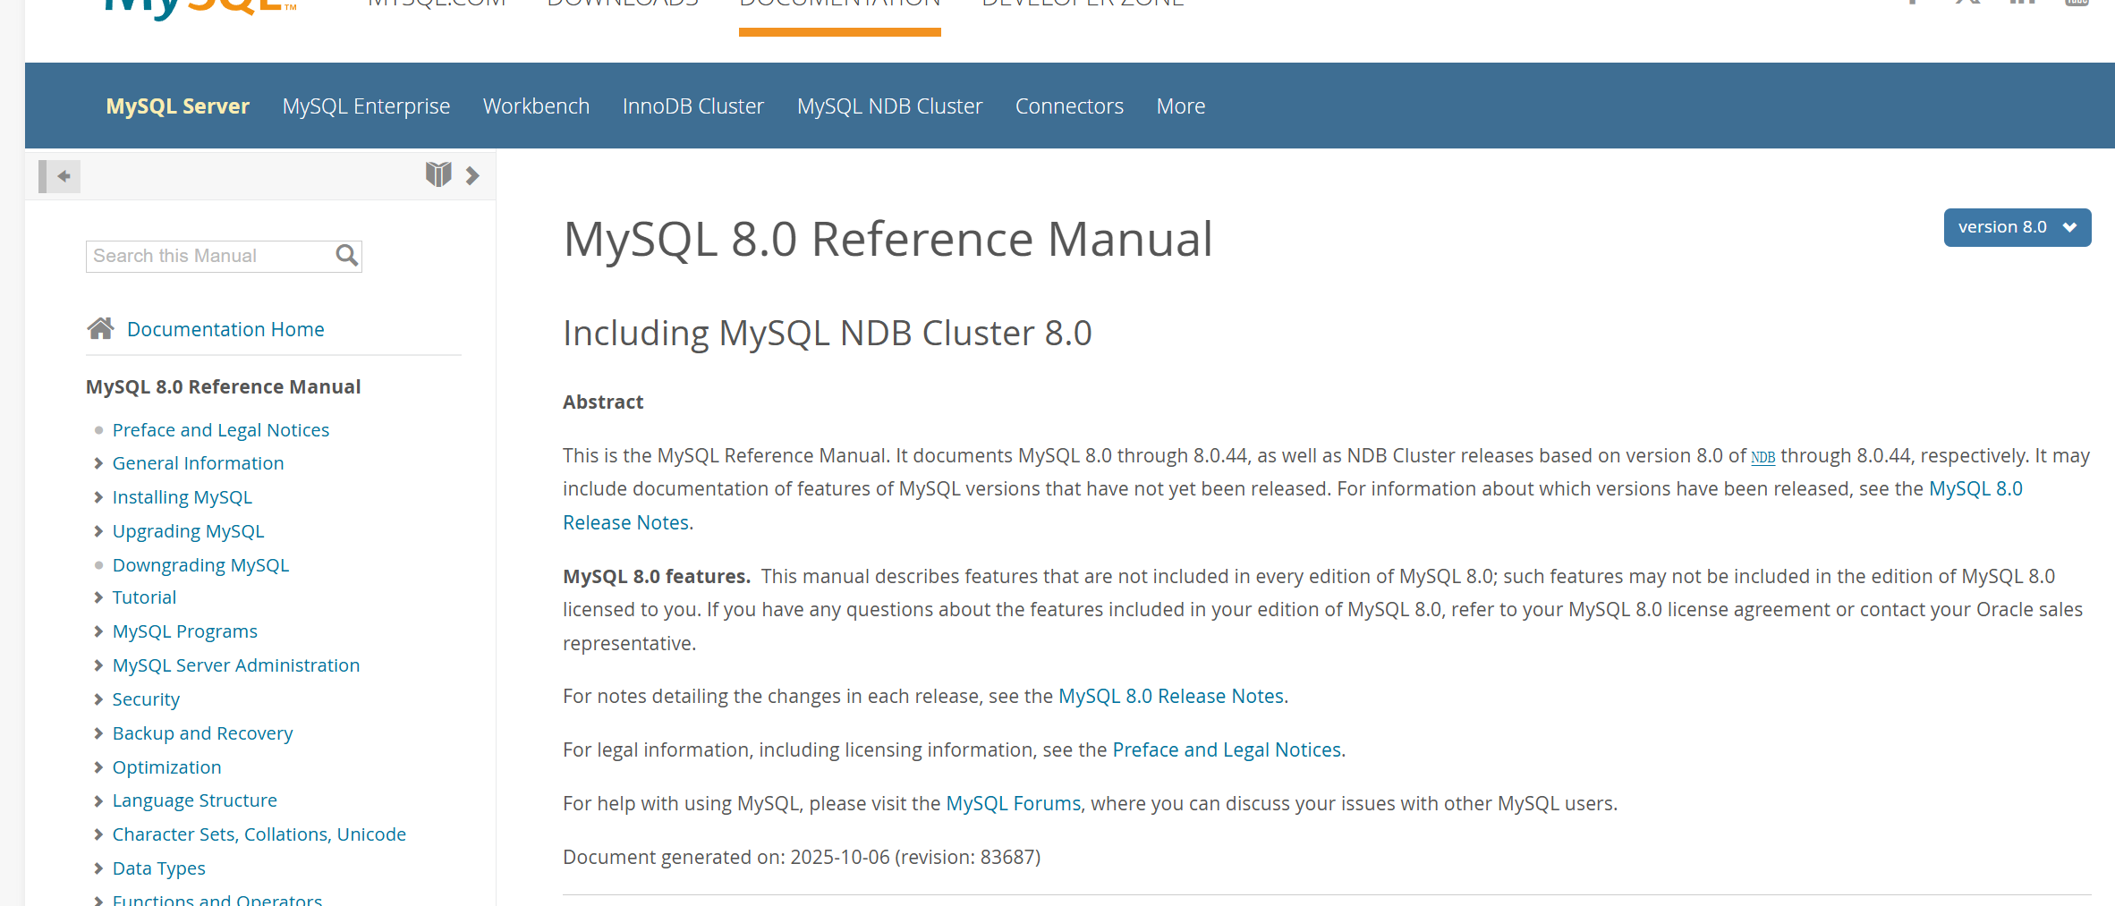
Task: Go to next page using right chevron icon
Action: click(x=472, y=176)
